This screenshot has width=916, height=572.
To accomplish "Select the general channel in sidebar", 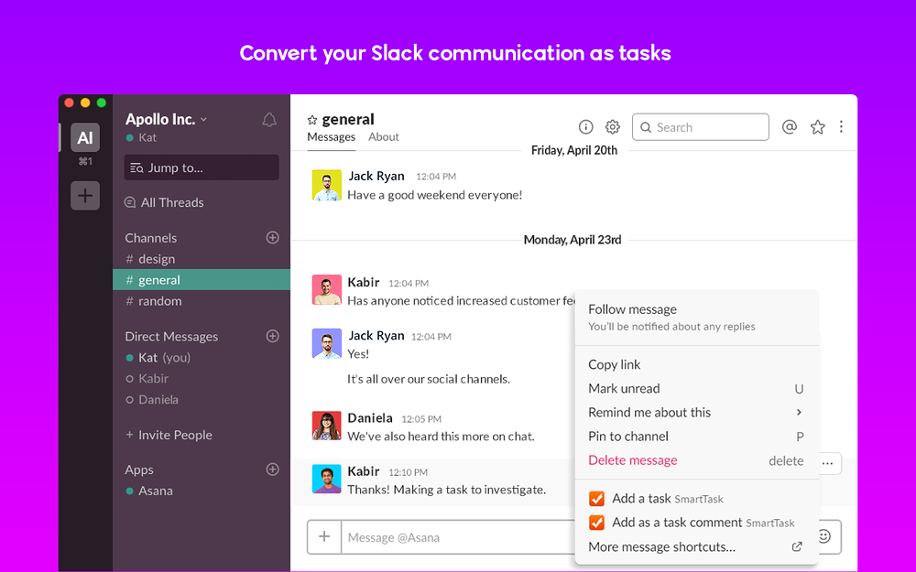I will pos(202,279).
